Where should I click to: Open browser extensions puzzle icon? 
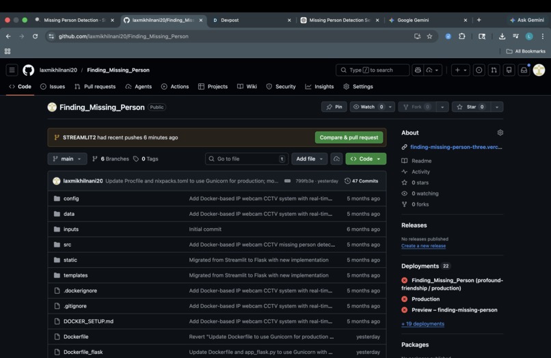coord(461,36)
